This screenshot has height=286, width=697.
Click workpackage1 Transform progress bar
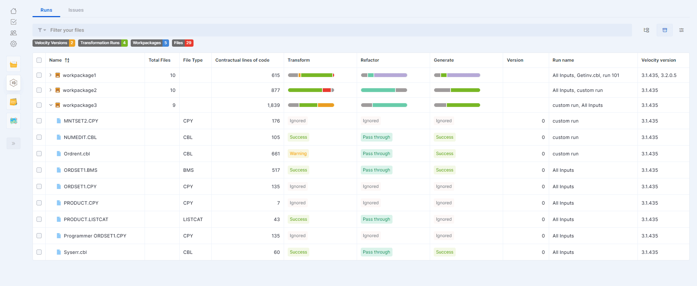click(311, 75)
